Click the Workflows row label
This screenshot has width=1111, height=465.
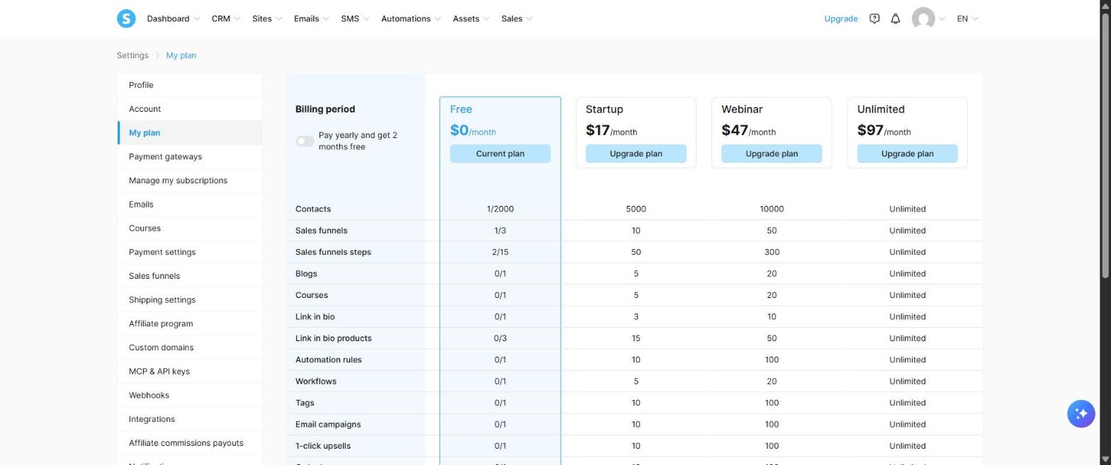[x=315, y=381]
